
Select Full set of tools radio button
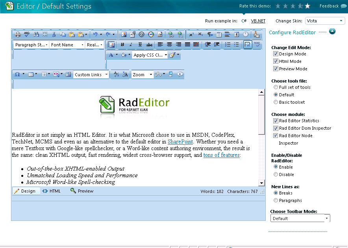[x=276, y=87]
